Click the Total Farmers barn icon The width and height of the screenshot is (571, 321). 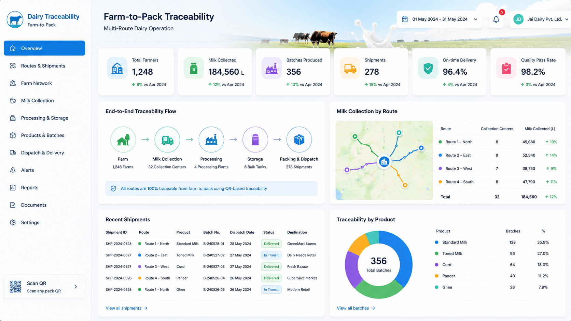pos(117,68)
